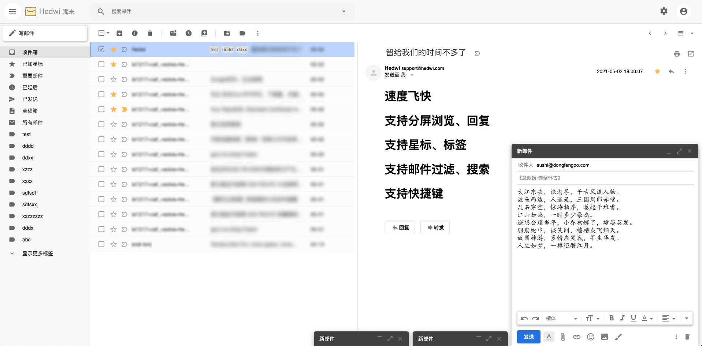This screenshot has height=346, width=702.
Task: Print the open email
Action: click(677, 54)
